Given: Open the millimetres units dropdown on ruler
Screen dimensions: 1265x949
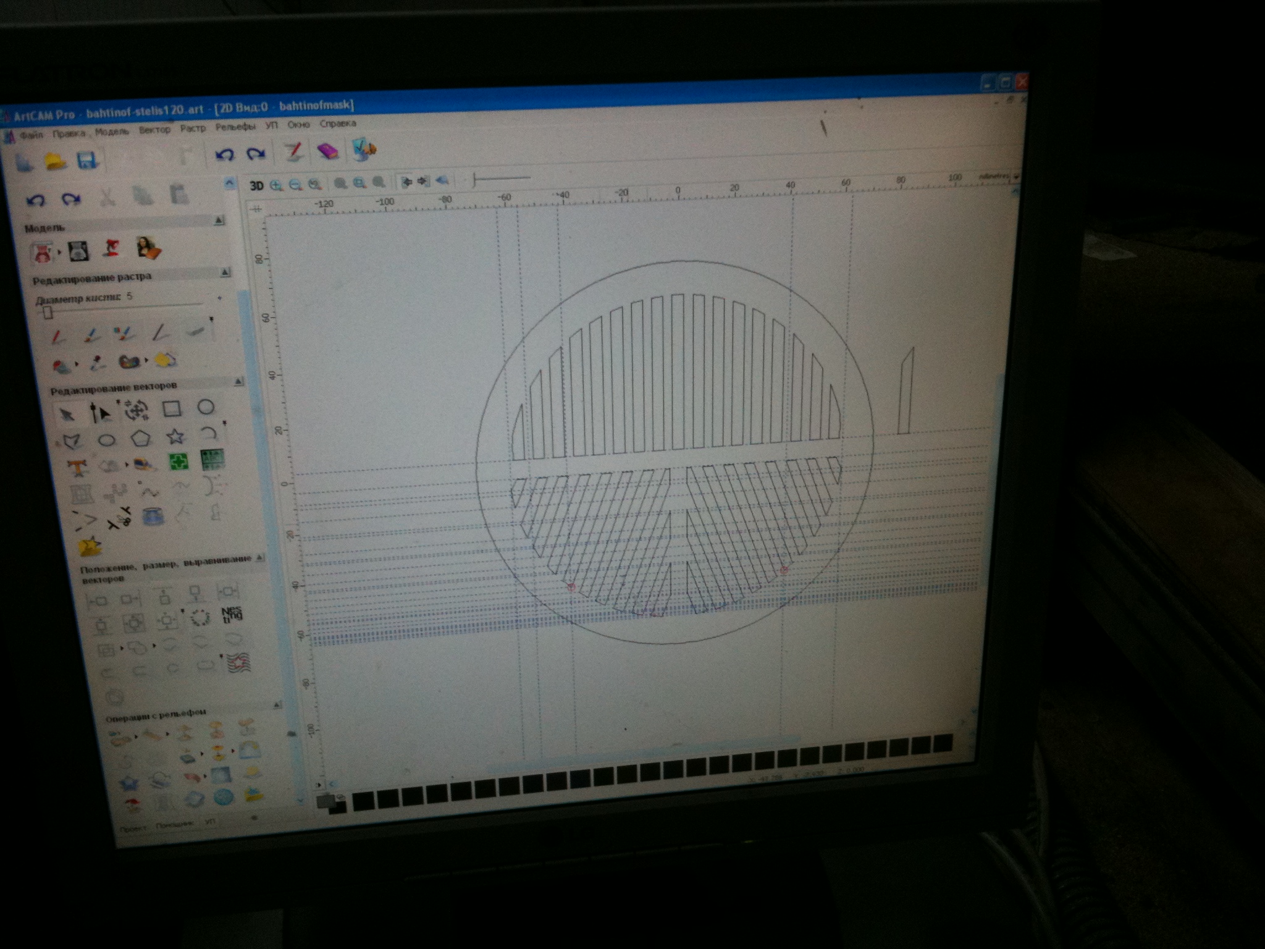Looking at the screenshot, I should tap(1016, 177).
